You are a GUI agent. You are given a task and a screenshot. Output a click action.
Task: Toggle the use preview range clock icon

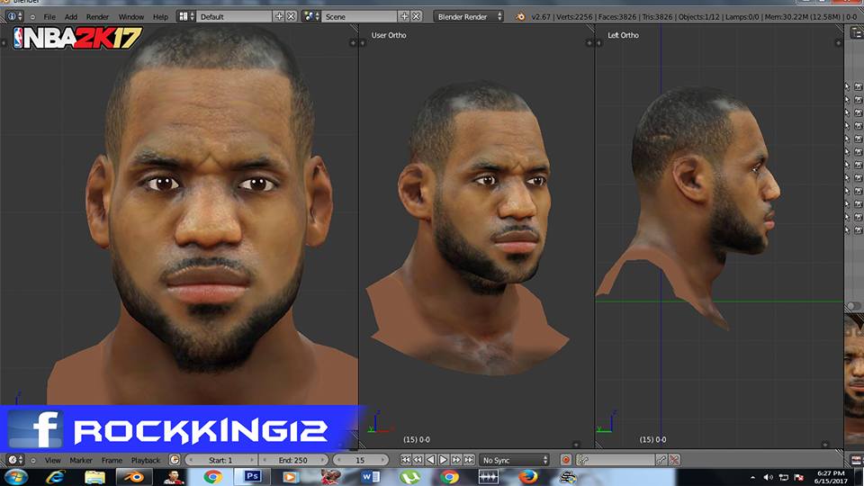tap(175, 460)
